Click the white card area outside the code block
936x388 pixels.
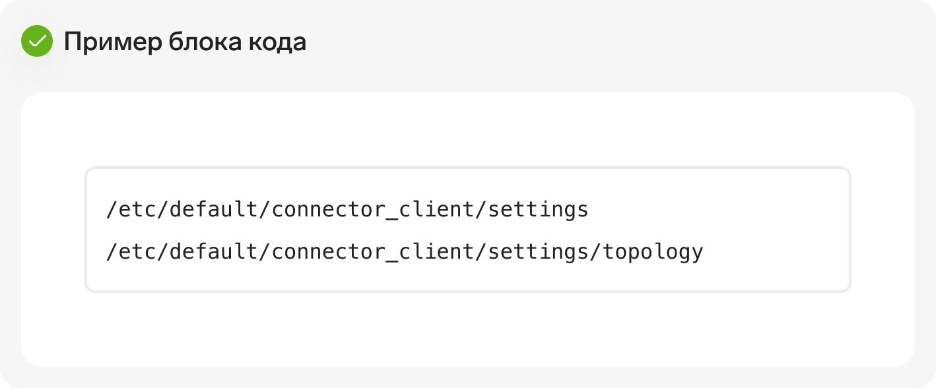(x=468, y=330)
